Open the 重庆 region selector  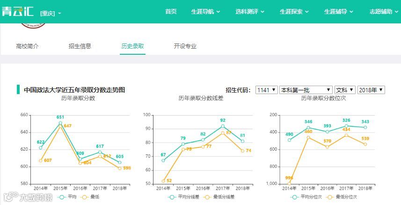[x=51, y=13]
